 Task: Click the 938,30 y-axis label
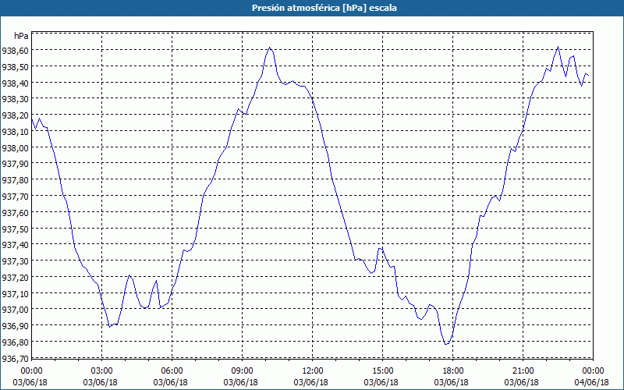click(15, 99)
